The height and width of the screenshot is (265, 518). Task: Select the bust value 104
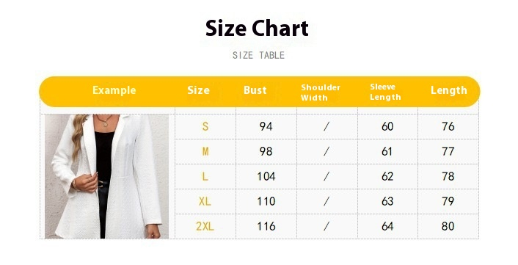click(266, 176)
